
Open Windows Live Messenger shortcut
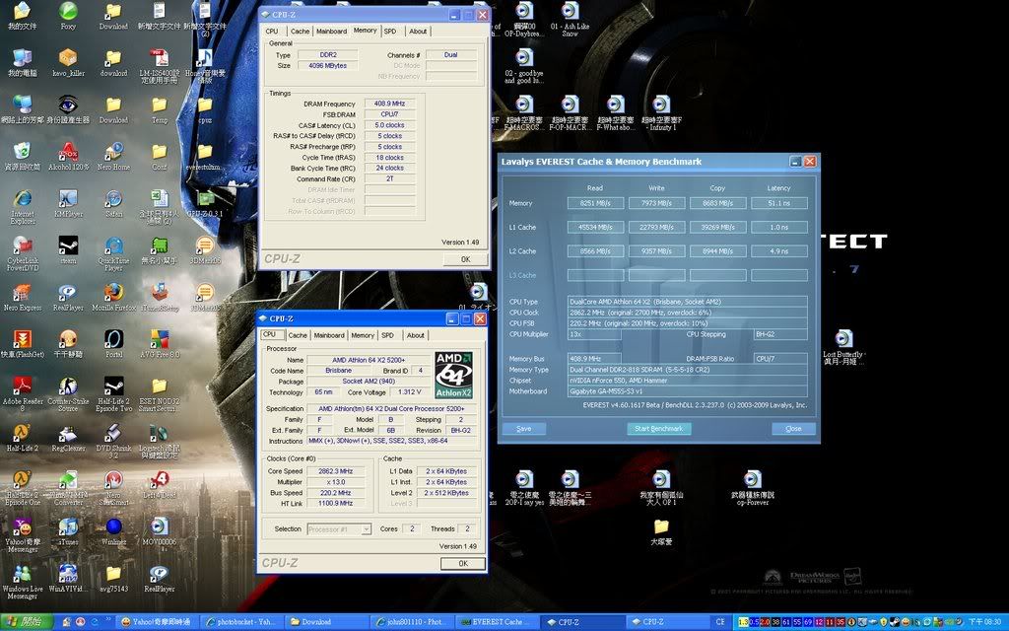click(23, 582)
